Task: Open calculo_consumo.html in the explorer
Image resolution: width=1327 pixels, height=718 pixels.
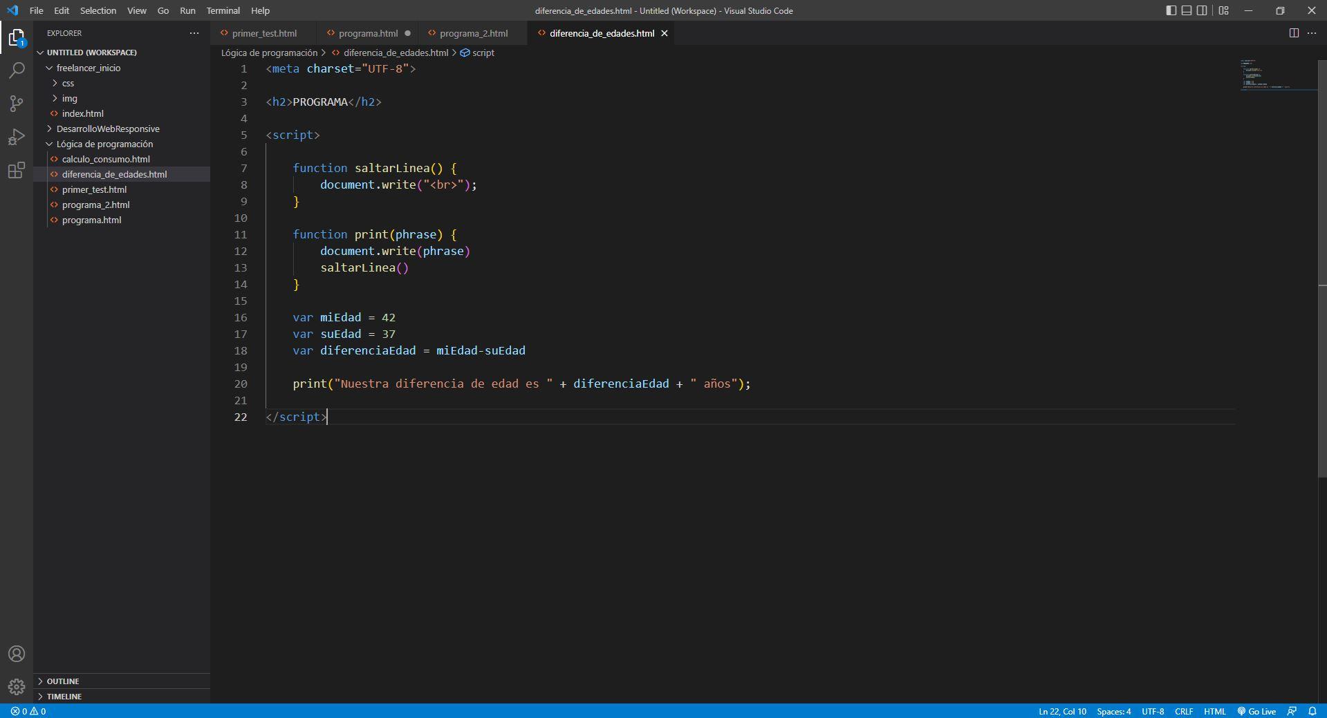Action: click(x=122, y=159)
